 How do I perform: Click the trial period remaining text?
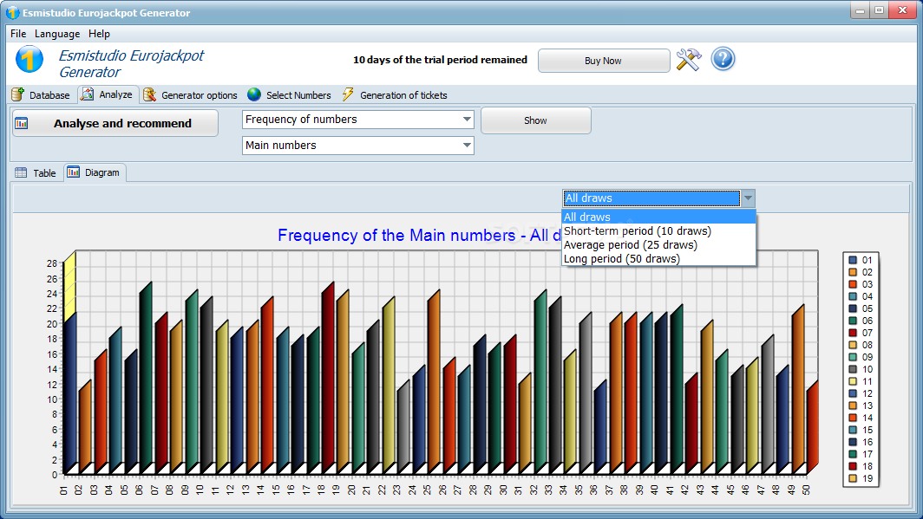[x=440, y=60]
